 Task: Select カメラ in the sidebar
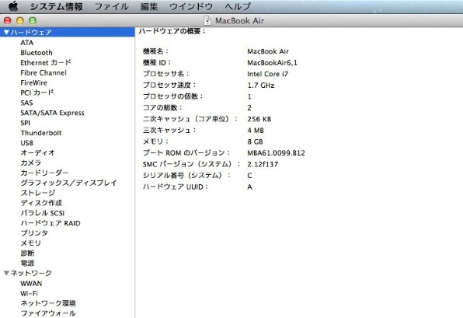point(31,162)
